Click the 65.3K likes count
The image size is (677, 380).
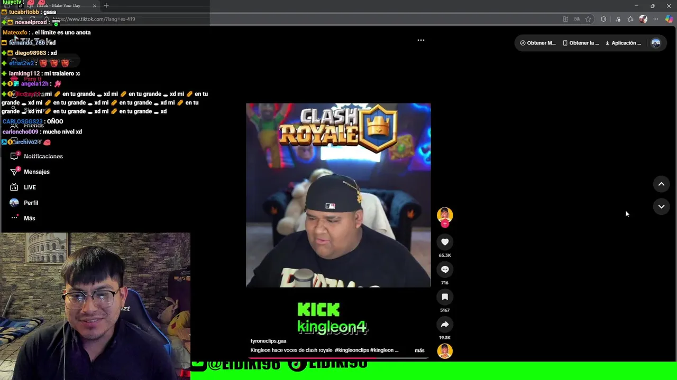pos(445,255)
